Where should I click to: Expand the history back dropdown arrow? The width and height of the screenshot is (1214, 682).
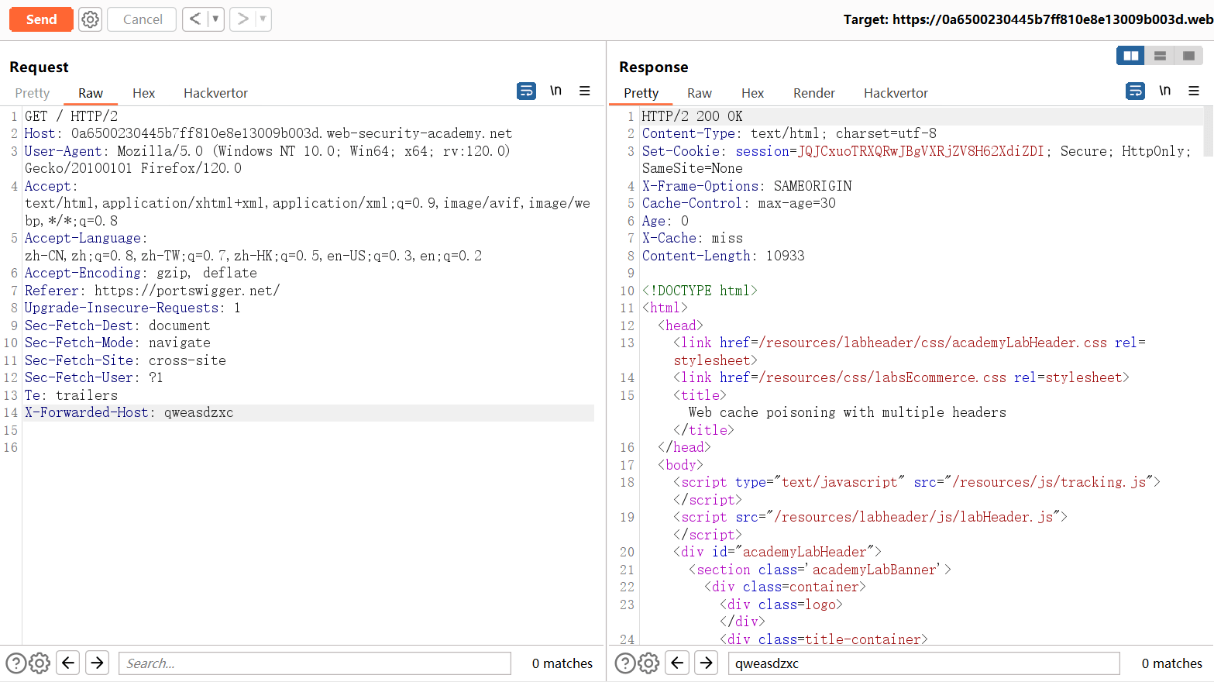[215, 19]
